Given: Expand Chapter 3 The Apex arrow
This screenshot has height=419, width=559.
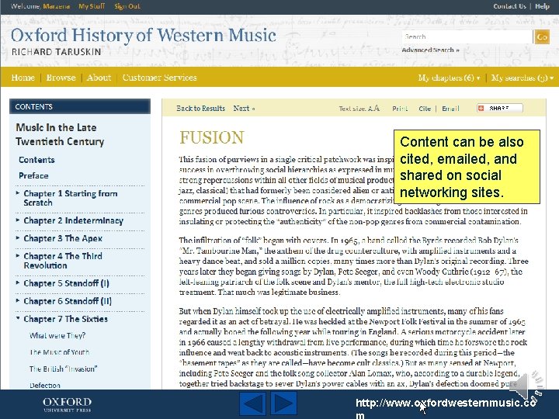Looking at the screenshot, I should (x=18, y=237).
